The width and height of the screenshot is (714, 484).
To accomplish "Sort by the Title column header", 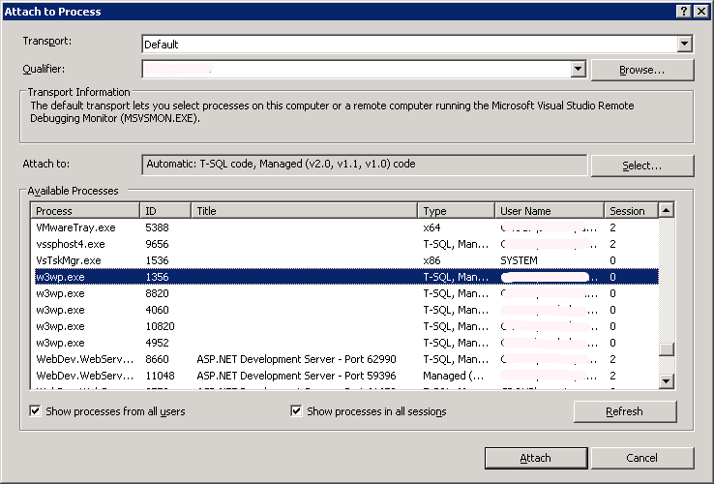I will click(304, 211).
